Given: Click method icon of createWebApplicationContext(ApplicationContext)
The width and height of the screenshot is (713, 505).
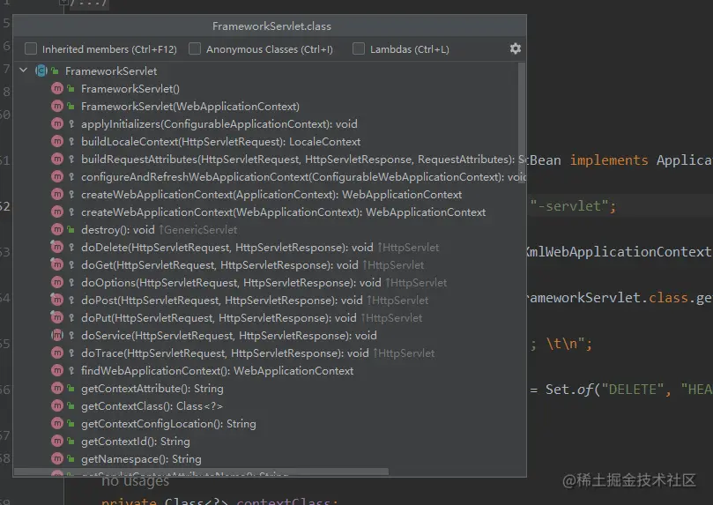Looking at the screenshot, I should click(57, 194).
